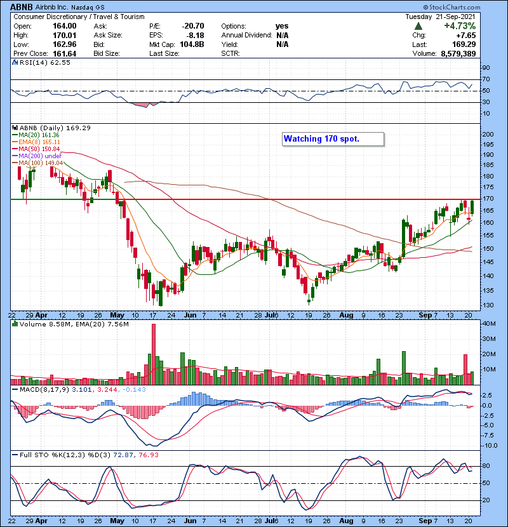This screenshot has height=527, width=508.
Task: Click the Prev Close value 161.64
Action: [x=65, y=53]
